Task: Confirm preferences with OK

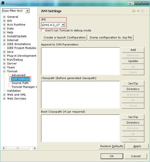Action: pyautogui.click(x=112, y=156)
